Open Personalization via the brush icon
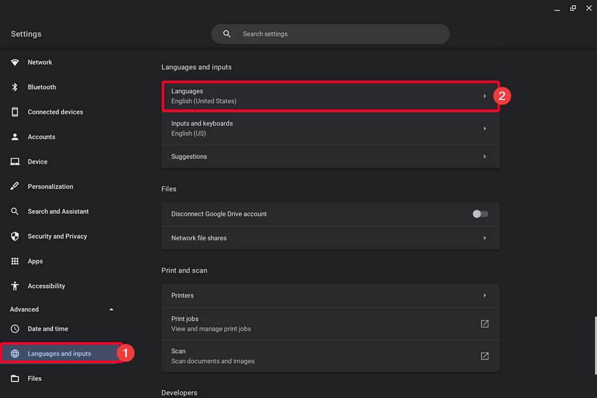This screenshot has width=597, height=398. 15,187
